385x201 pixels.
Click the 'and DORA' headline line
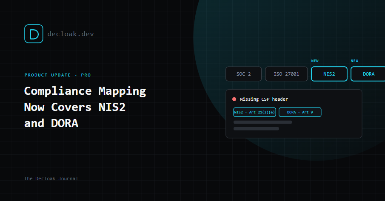tap(51, 123)
